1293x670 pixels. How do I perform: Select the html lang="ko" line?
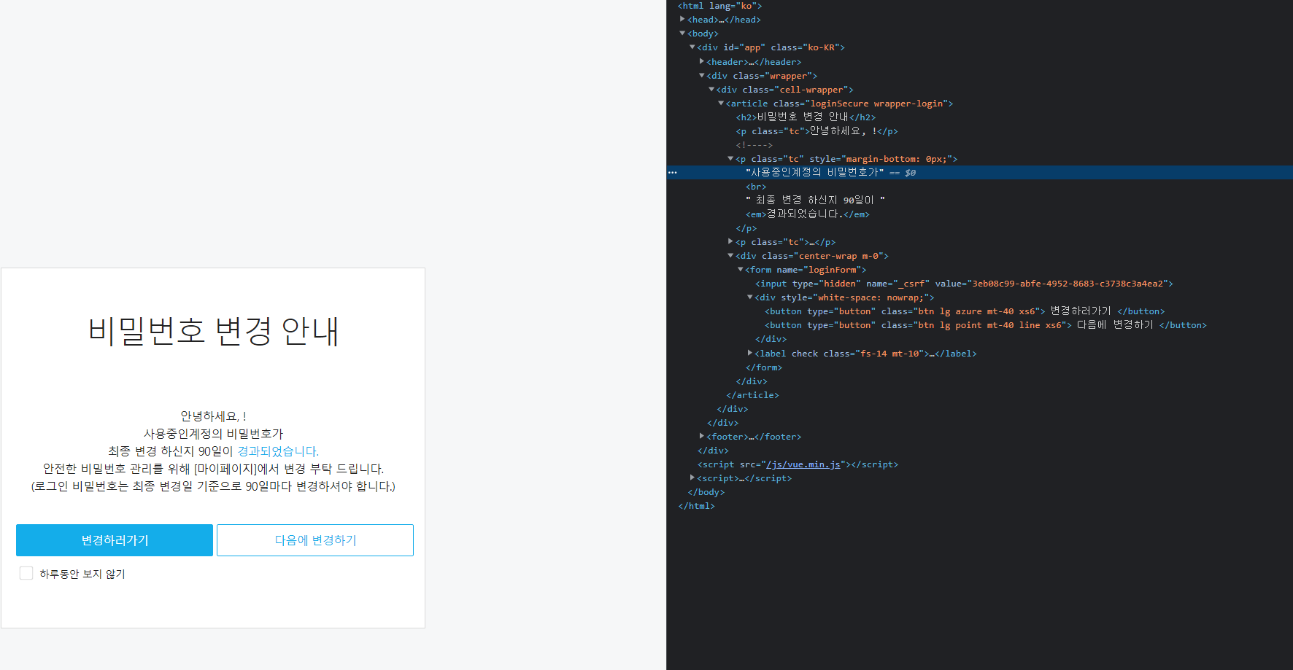(x=719, y=6)
